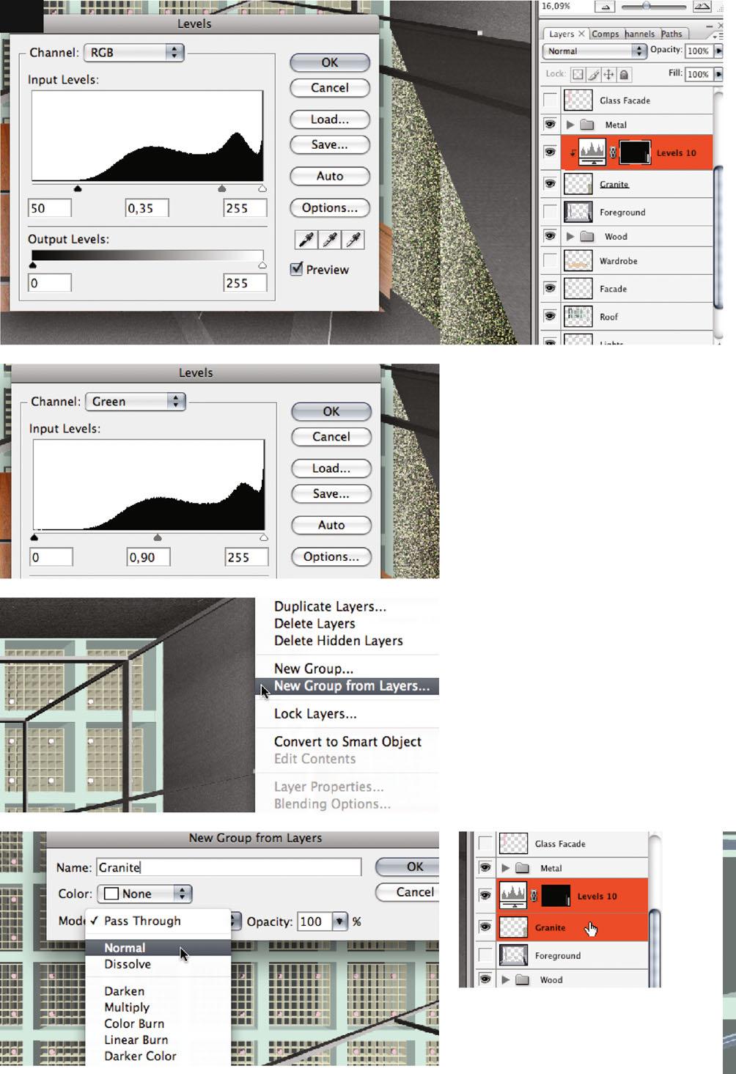Image resolution: width=736 pixels, height=1074 pixels.
Task: Click black mask thumbnail above highlighted Granite layer
Action: 556,895
